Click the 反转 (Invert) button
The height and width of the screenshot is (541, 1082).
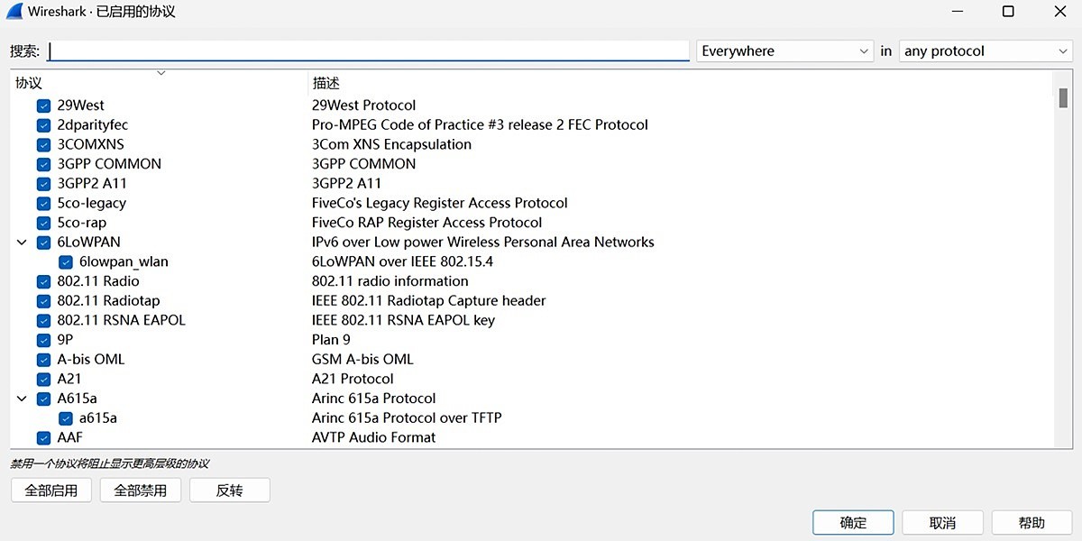(x=229, y=490)
